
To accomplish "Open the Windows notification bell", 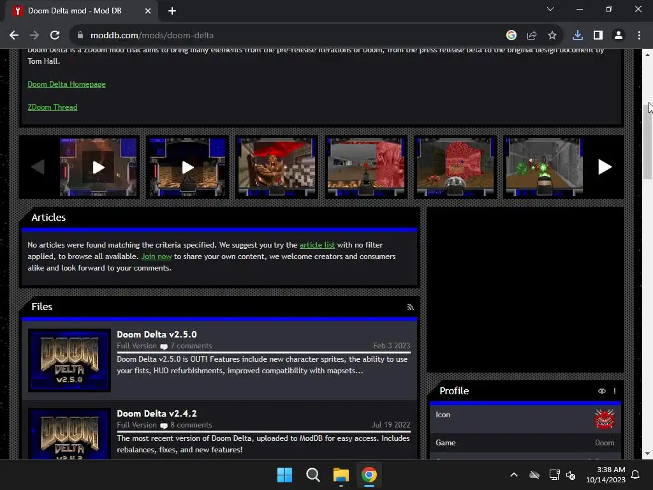I will tap(636, 475).
